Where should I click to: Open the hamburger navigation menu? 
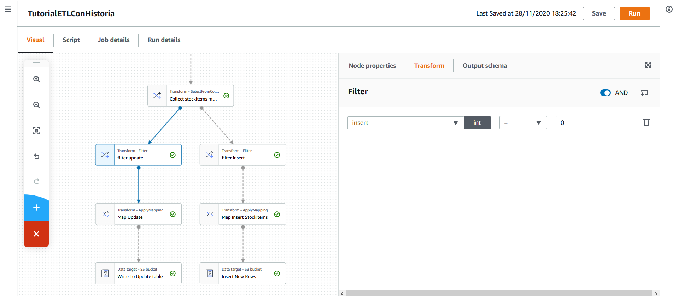(x=8, y=9)
